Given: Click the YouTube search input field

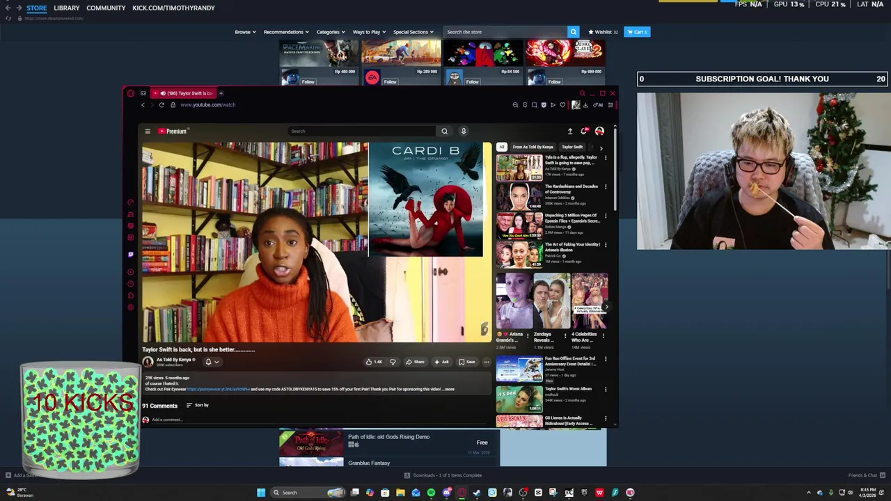Looking at the screenshot, I should (x=361, y=131).
